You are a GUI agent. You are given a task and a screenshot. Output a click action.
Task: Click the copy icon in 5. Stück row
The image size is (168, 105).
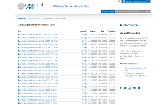click(85, 100)
